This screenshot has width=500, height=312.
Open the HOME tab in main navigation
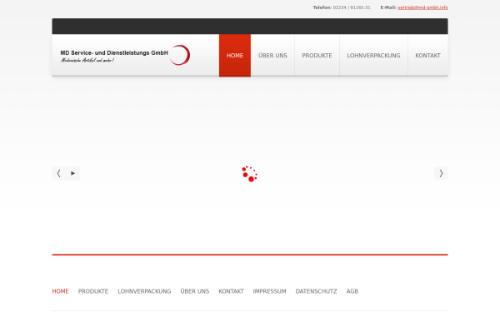coord(235,56)
